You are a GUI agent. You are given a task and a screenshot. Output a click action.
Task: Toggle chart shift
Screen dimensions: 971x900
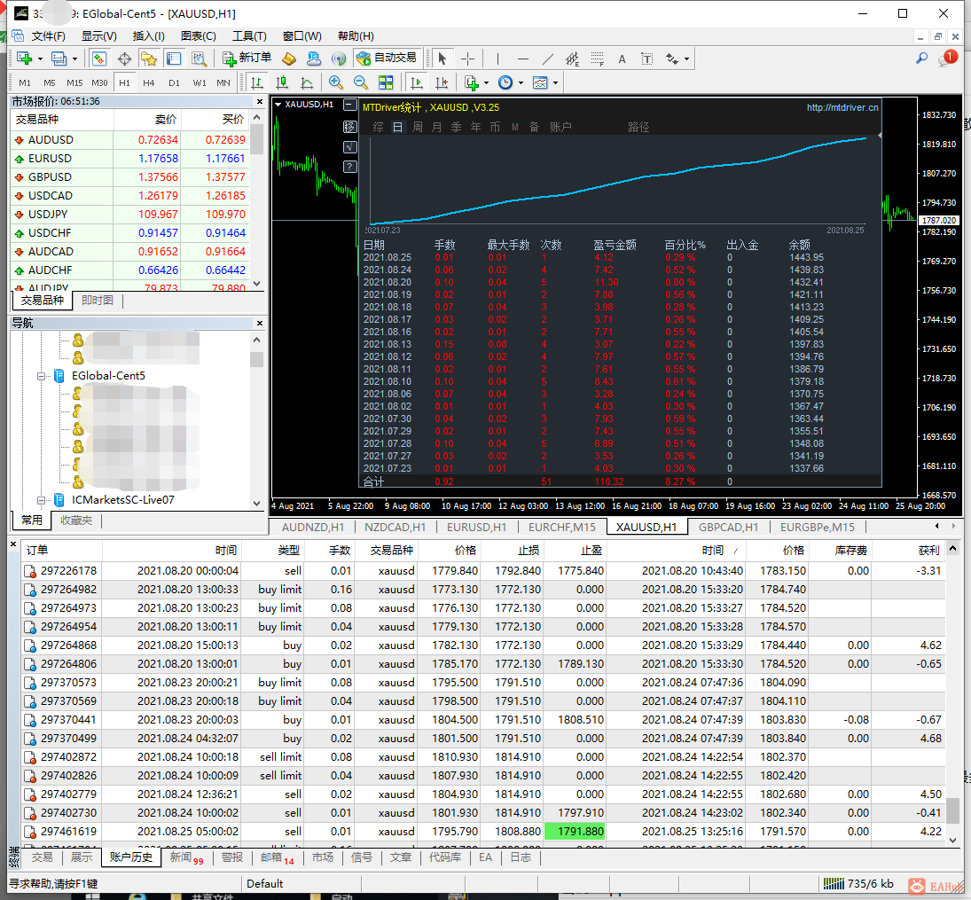click(442, 82)
